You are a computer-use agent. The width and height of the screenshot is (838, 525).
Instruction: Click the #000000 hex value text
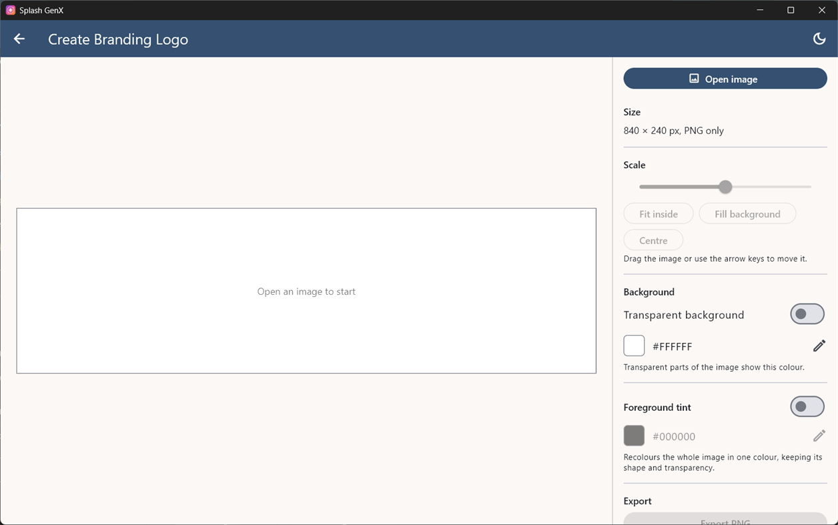[674, 436]
